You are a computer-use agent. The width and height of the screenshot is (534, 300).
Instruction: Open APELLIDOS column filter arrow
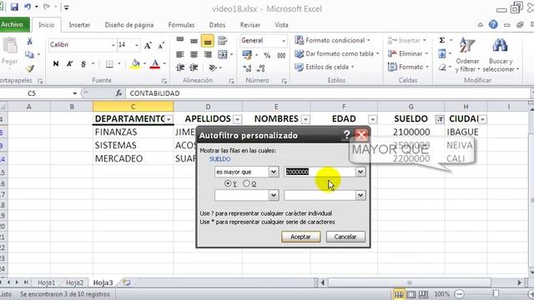(237, 119)
